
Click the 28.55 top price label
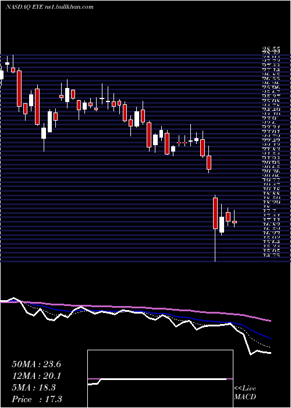[x=271, y=50]
